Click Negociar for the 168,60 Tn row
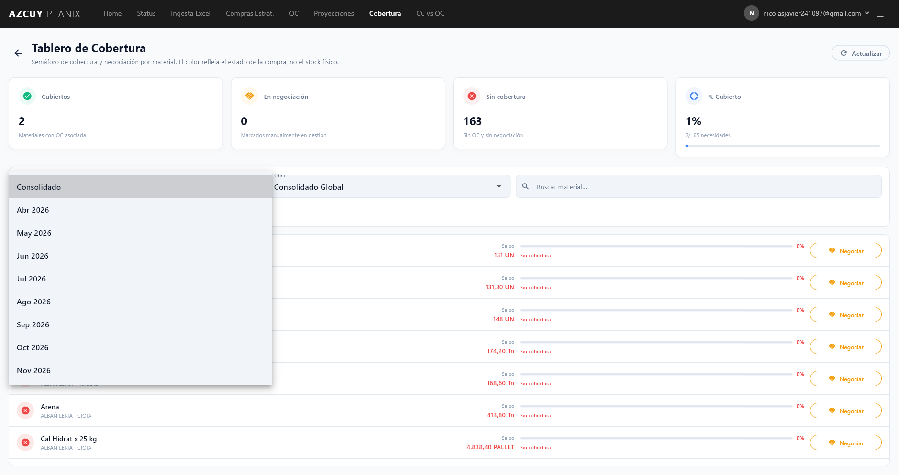 pos(845,378)
